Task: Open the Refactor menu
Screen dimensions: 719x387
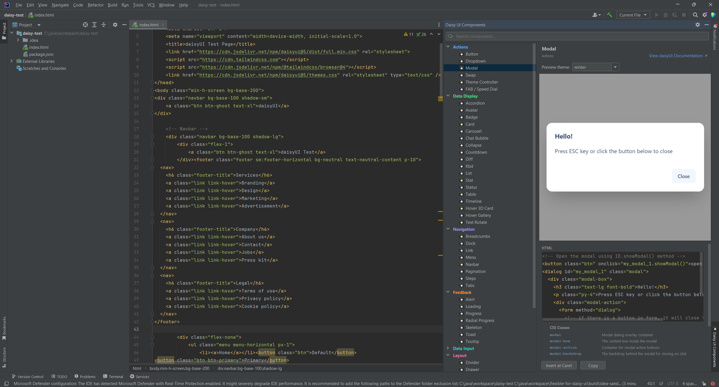Action: point(96,5)
